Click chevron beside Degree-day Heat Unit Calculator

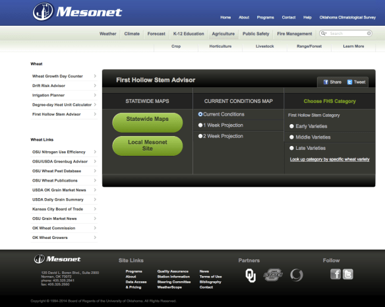(x=95, y=104)
